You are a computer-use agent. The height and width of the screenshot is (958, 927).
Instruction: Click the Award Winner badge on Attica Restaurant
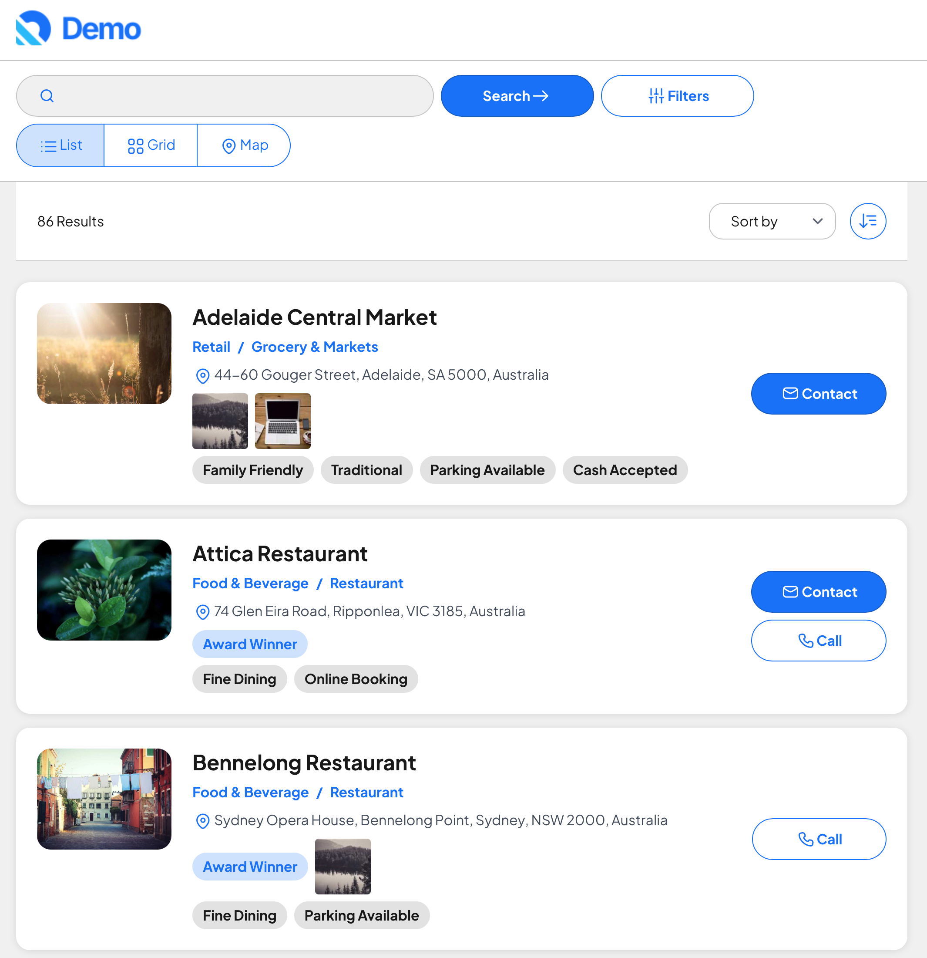(x=249, y=644)
